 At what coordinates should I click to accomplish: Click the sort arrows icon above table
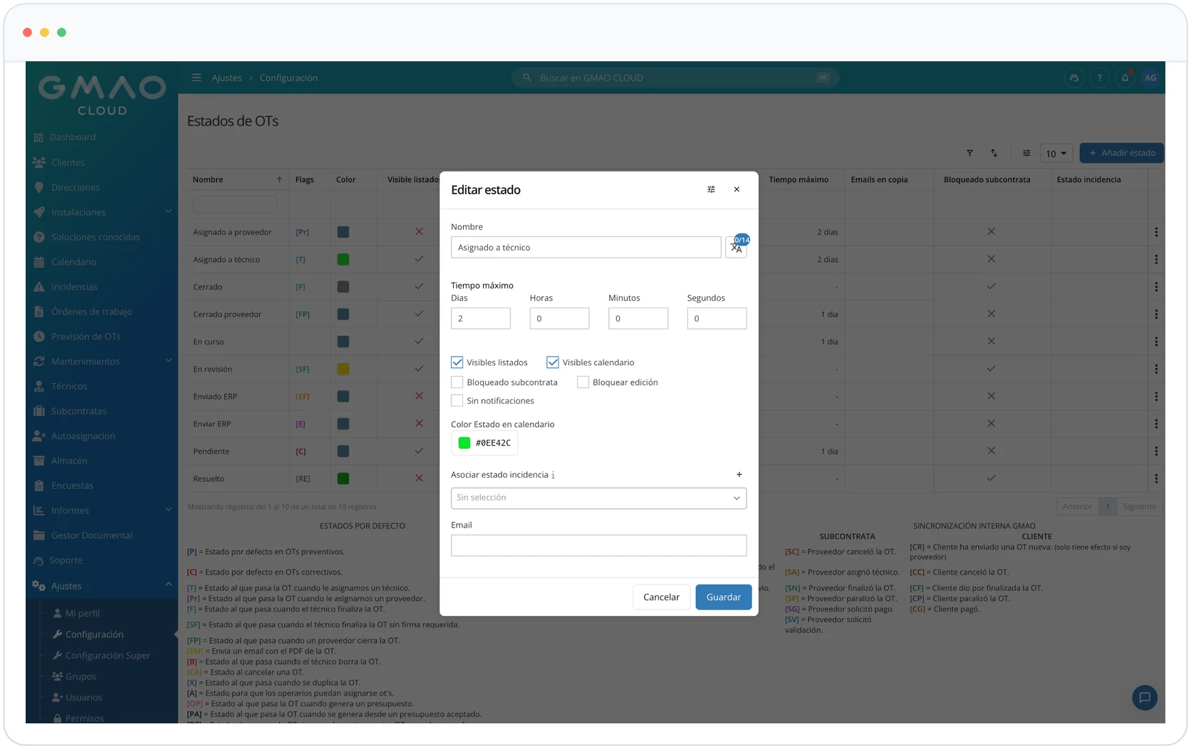click(x=994, y=153)
